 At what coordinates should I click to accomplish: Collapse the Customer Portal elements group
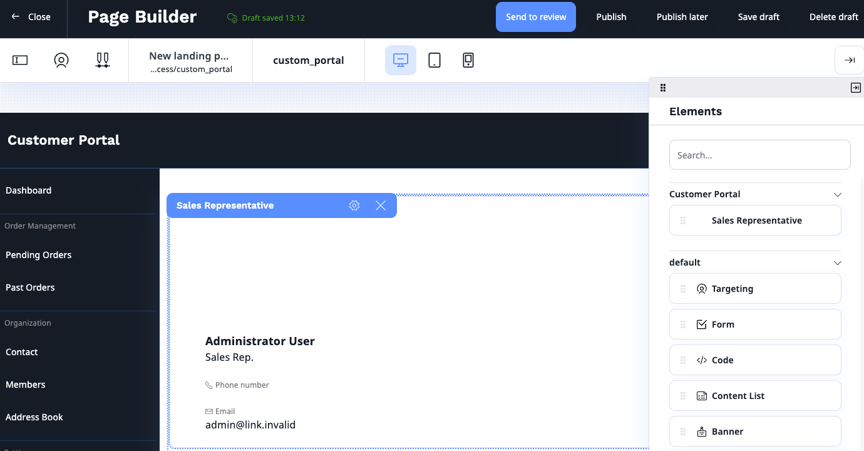[838, 194]
